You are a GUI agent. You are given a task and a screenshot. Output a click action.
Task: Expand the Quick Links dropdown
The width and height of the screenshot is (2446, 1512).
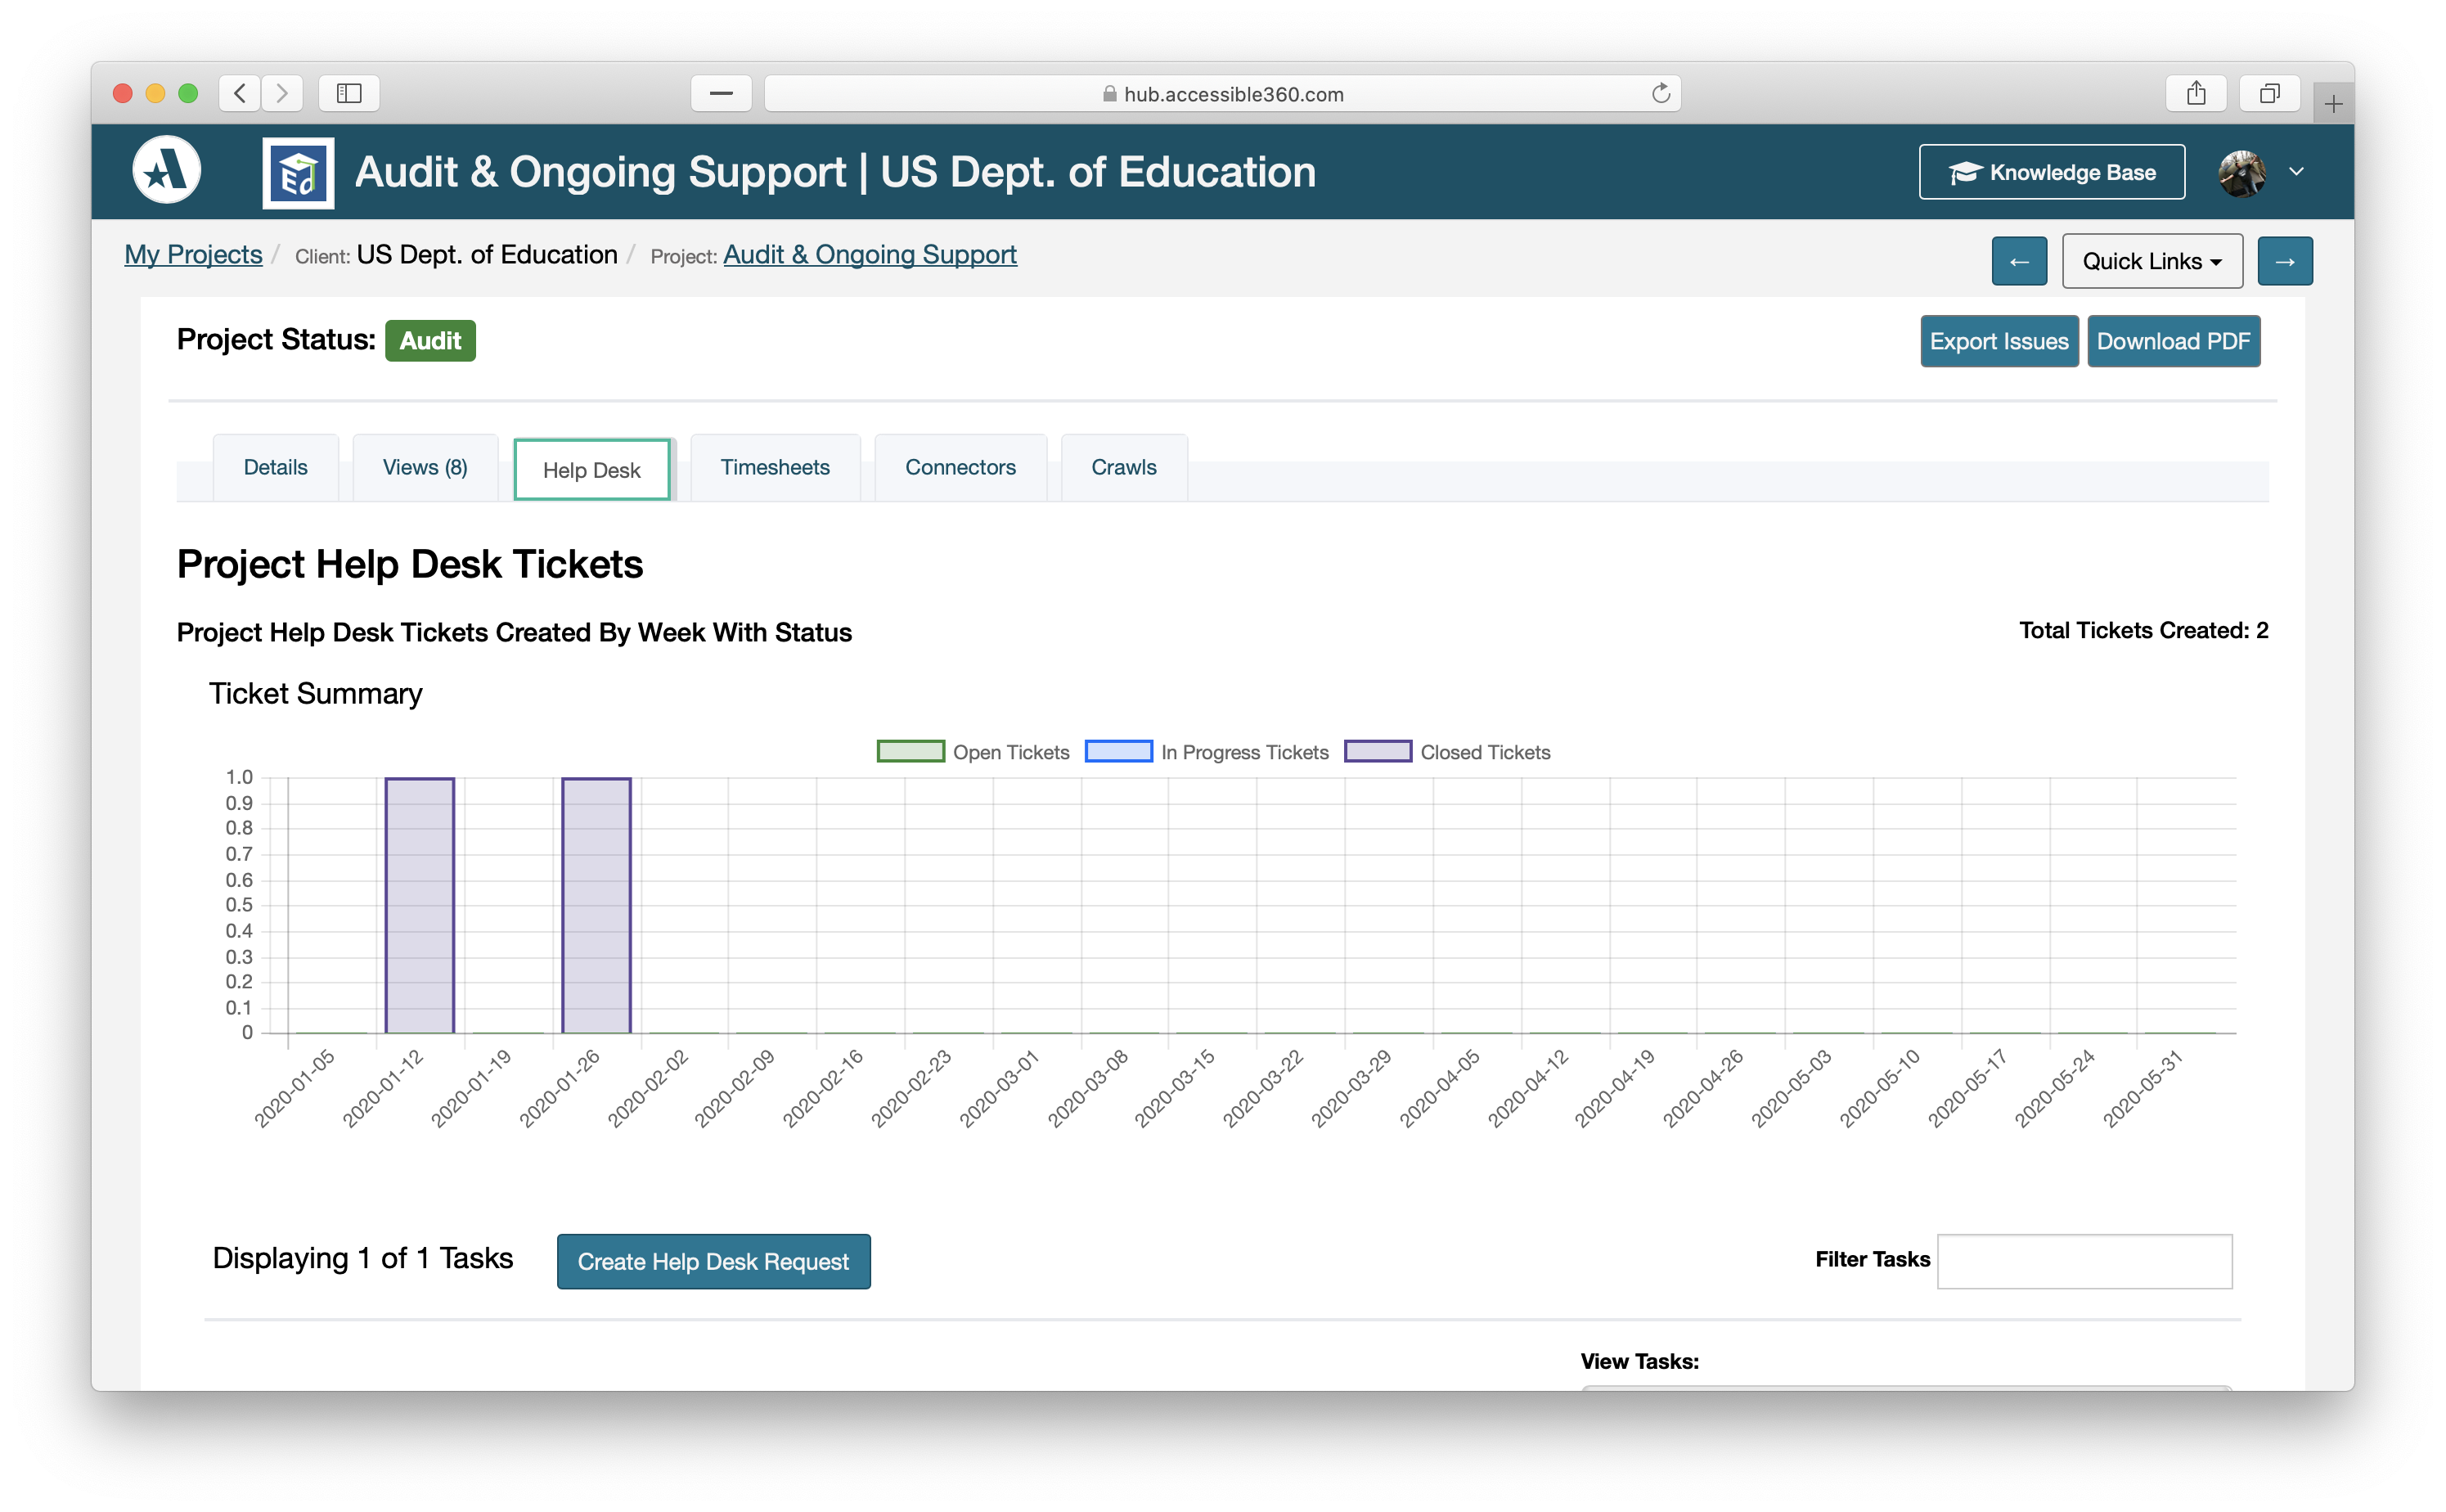point(2152,261)
